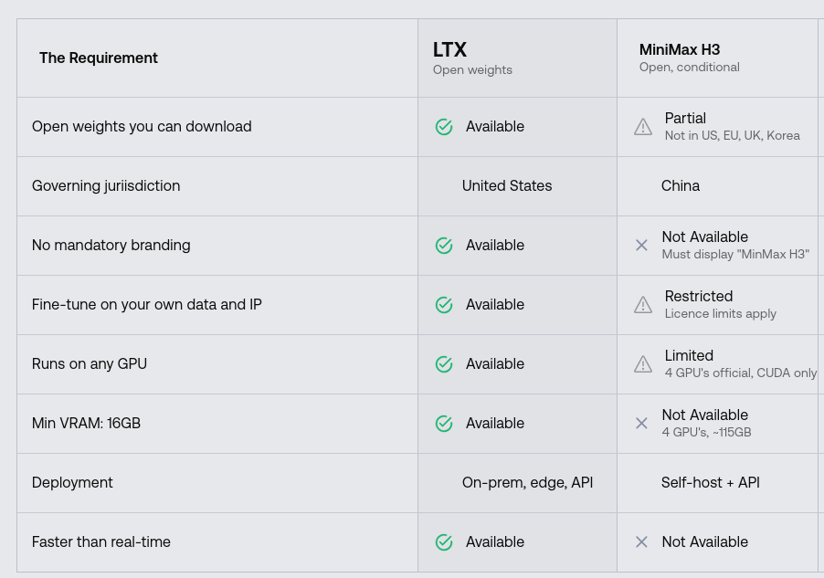Click 'Partial' status text
The image size is (824, 578).
[x=685, y=118]
